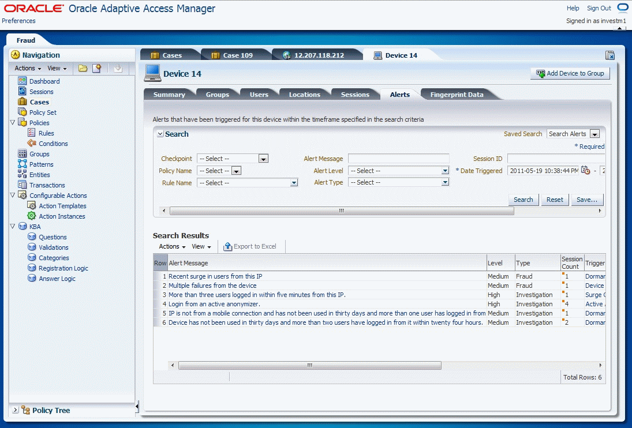Expand the Policy Tree panel
The image size is (632, 428).
(15, 411)
